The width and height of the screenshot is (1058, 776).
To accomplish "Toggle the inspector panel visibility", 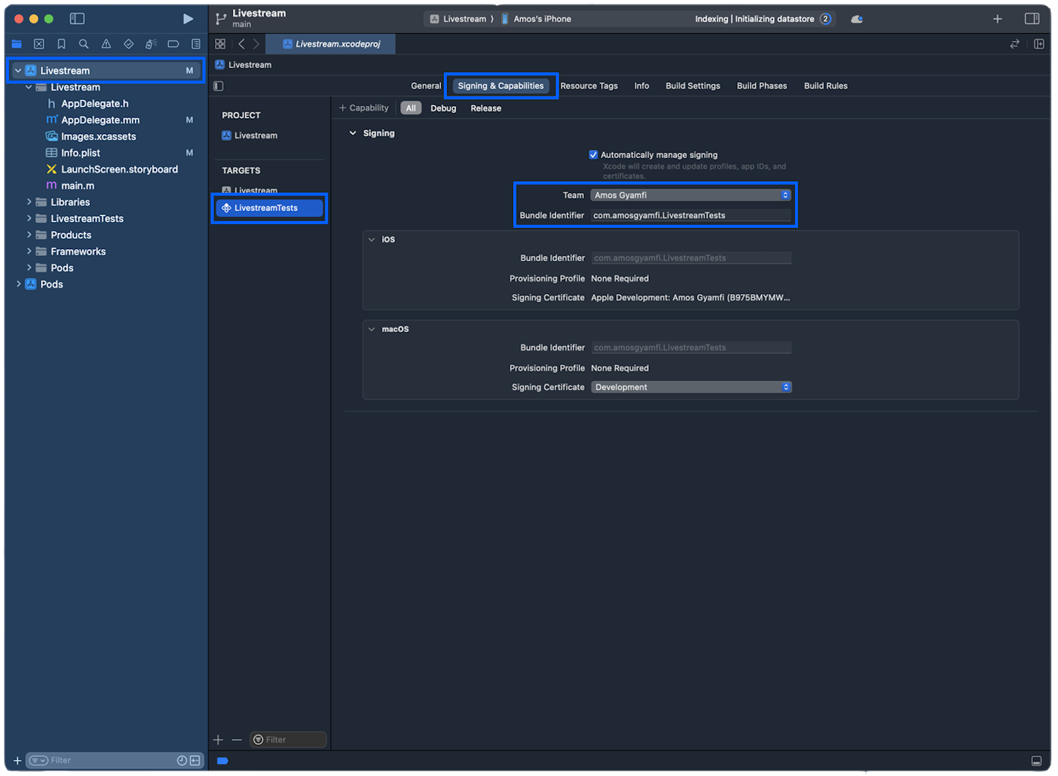I will (1031, 19).
